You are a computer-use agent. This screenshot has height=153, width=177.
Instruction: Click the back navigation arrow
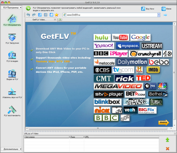[x=28, y=15]
